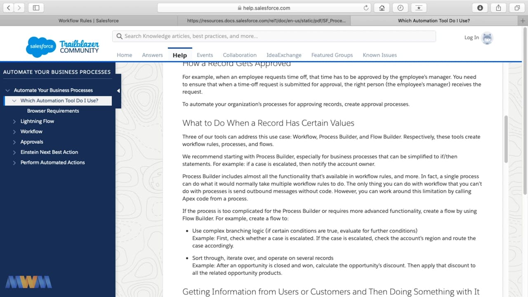Click the Search Knowledge articles field

click(x=274, y=36)
